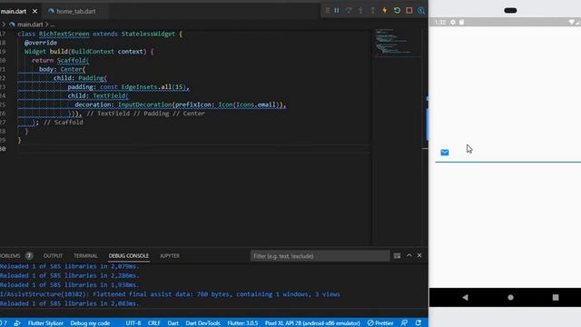The width and height of the screenshot is (581, 327).
Task: Stop debugging with the red square
Action: (409, 11)
